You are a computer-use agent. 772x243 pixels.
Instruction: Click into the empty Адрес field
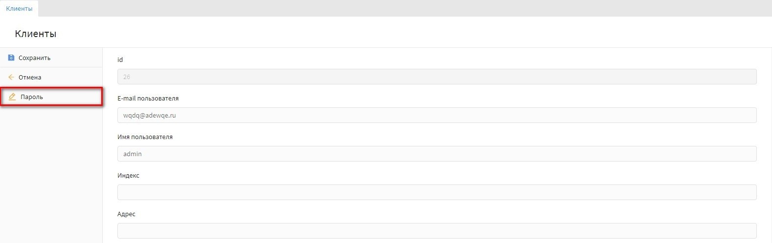click(436, 231)
